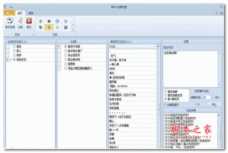
Task: Select the grey round skin icon
Action: tap(66, 21)
